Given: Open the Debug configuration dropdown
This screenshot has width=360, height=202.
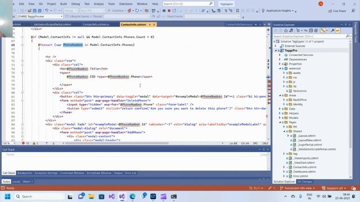Looking at the screenshot, I should 70,11.
